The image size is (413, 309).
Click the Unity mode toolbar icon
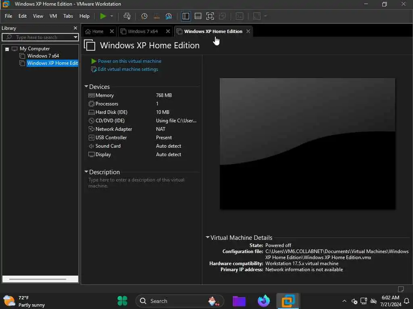pyautogui.click(x=222, y=16)
